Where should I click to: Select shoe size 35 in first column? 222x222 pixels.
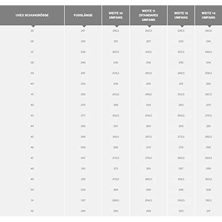32,31
